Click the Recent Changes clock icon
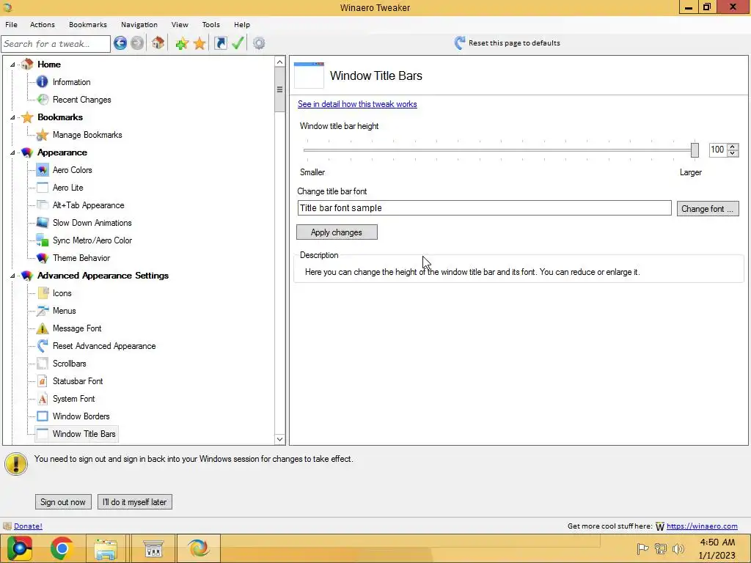The image size is (751, 563). tap(43, 100)
